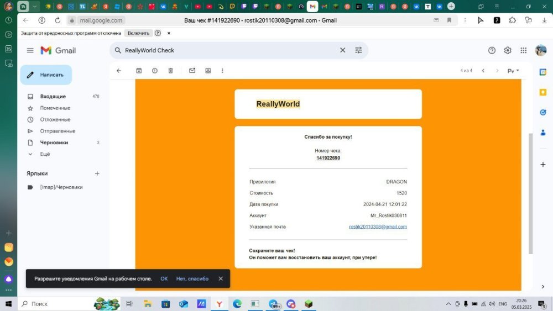553x311 pixels.
Task: Get add-ons with plus icon
Action: coord(543,165)
